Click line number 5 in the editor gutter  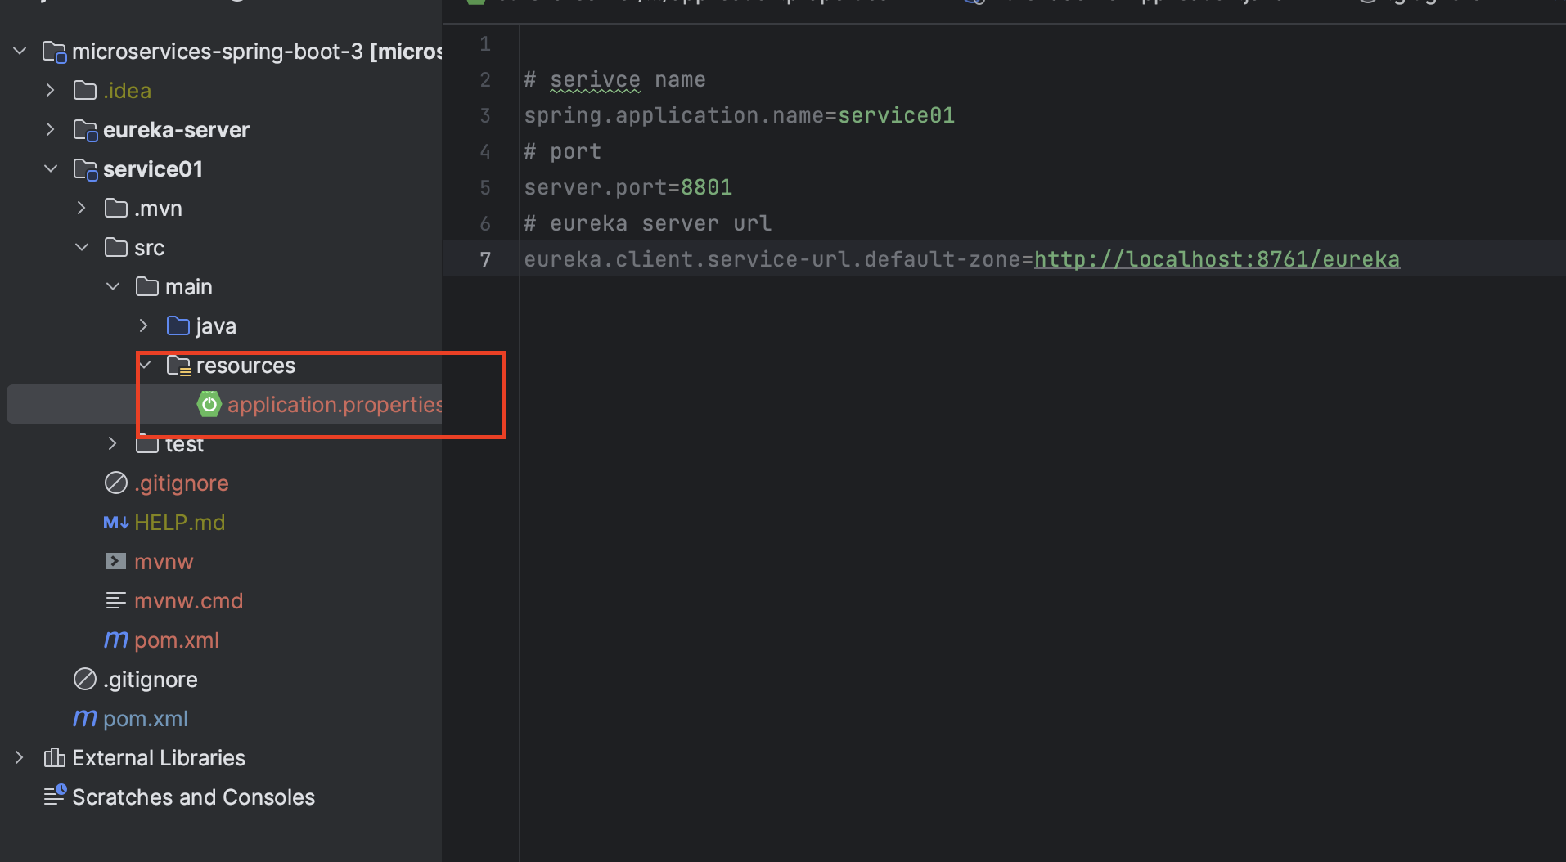point(485,187)
